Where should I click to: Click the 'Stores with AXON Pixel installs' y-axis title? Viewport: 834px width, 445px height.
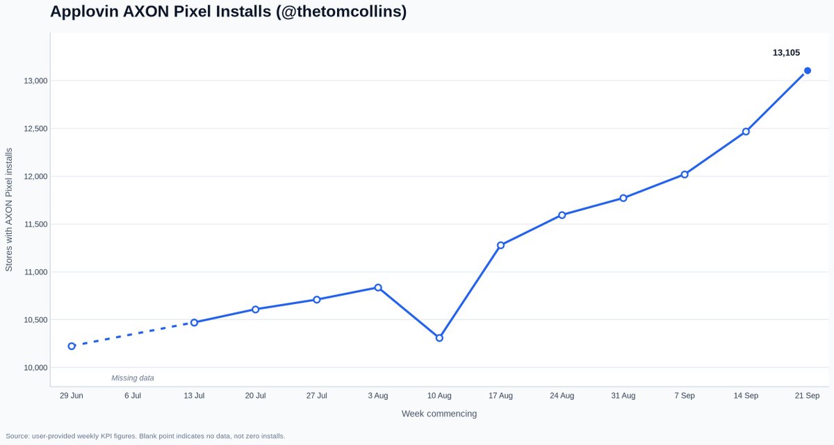click(9, 209)
